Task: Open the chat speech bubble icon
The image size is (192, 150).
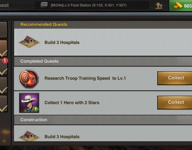Action: [x=44, y=5]
